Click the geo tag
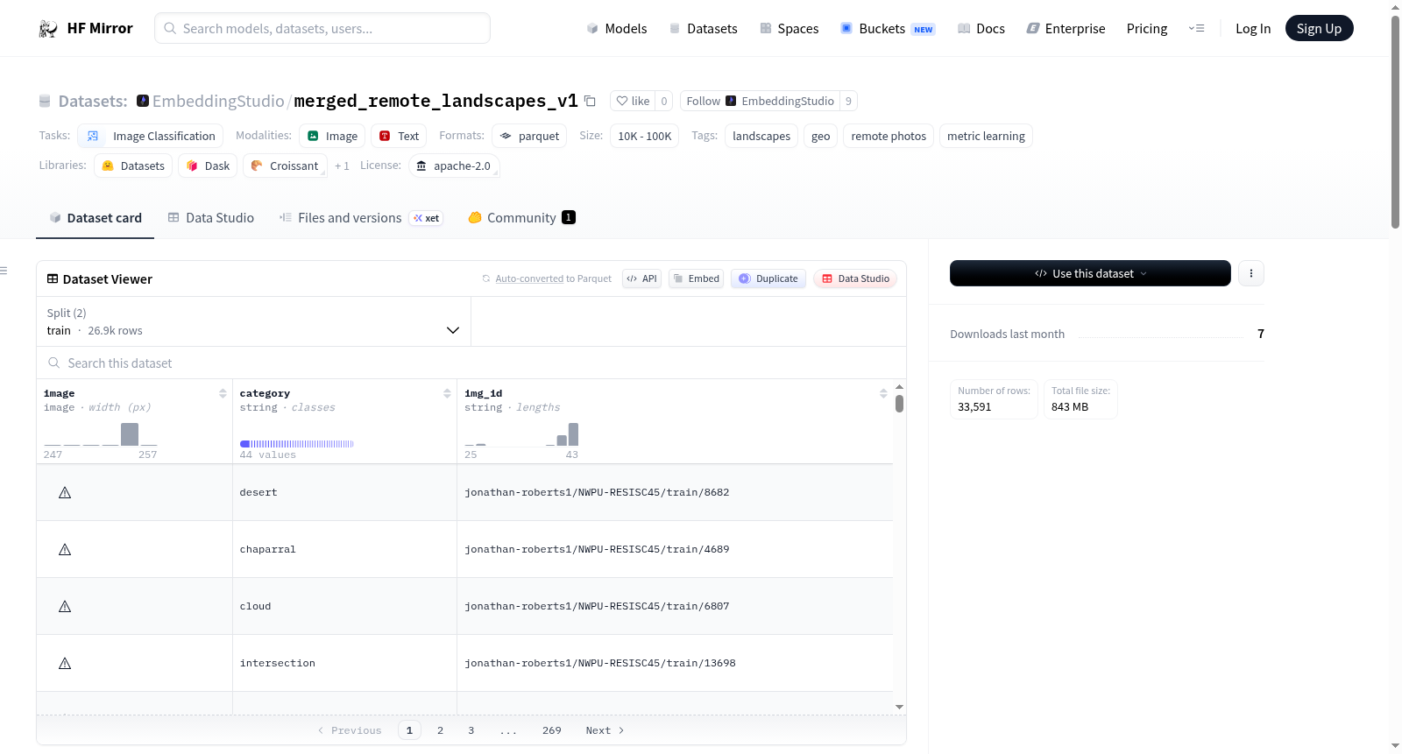 821,137
